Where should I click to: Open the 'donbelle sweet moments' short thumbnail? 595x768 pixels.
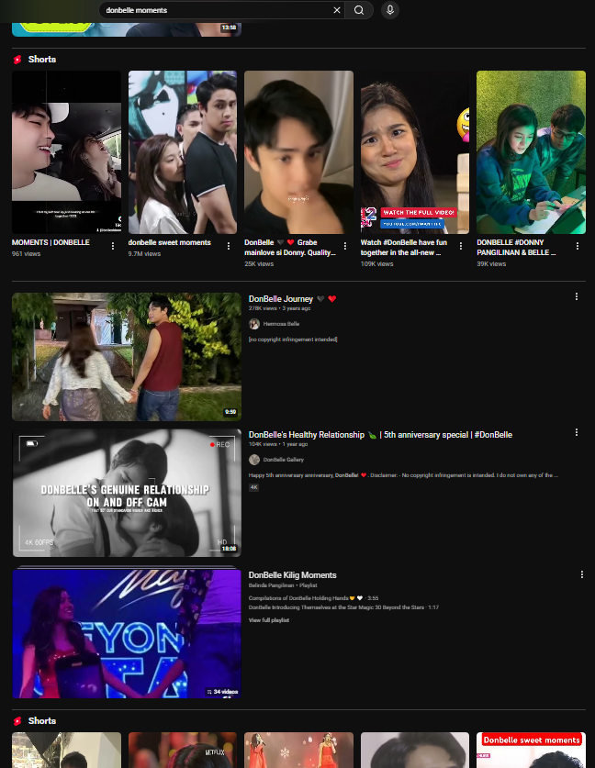point(183,152)
